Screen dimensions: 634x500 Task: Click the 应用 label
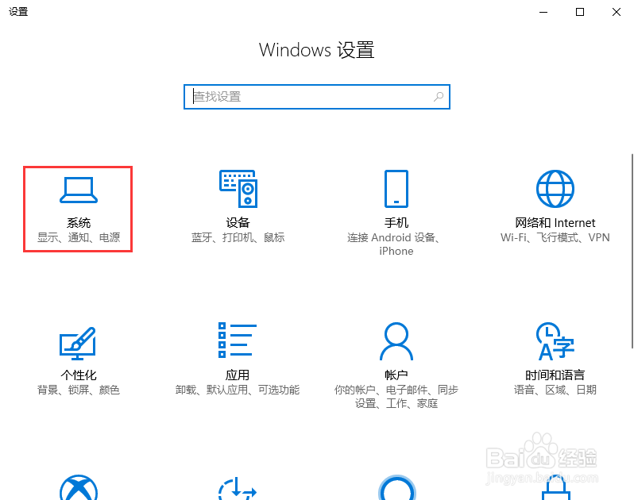pyautogui.click(x=238, y=375)
